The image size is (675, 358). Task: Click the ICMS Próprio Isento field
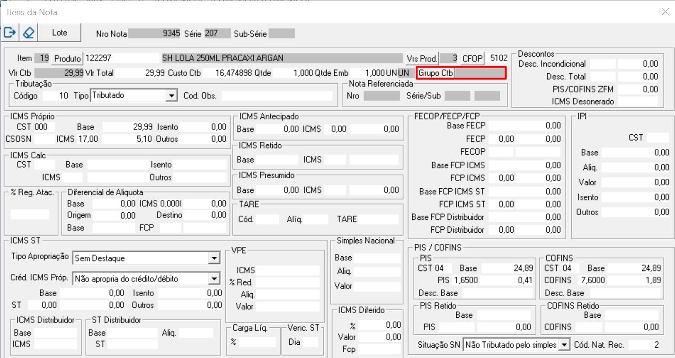[x=204, y=127]
